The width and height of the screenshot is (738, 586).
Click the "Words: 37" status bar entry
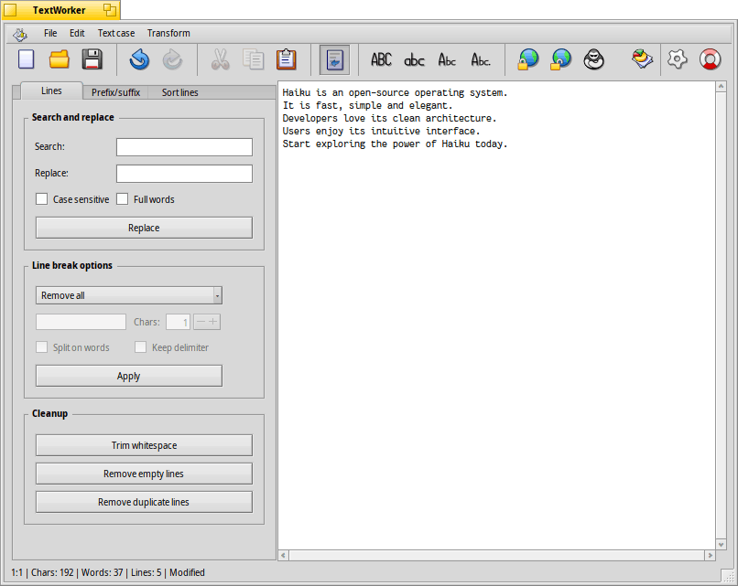(103, 572)
